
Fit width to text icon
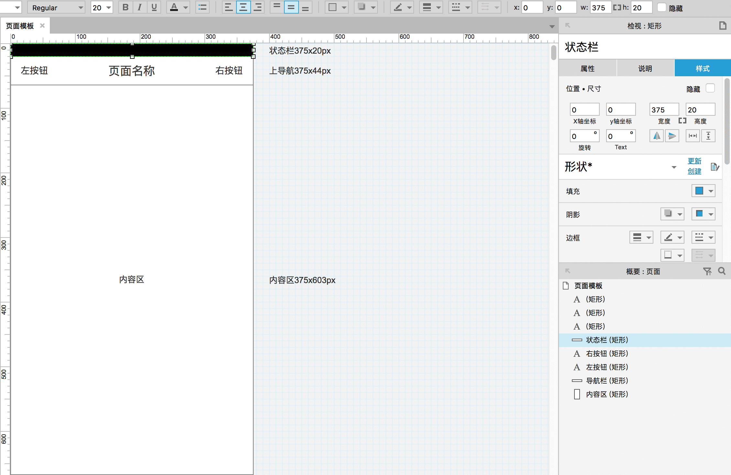point(693,136)
